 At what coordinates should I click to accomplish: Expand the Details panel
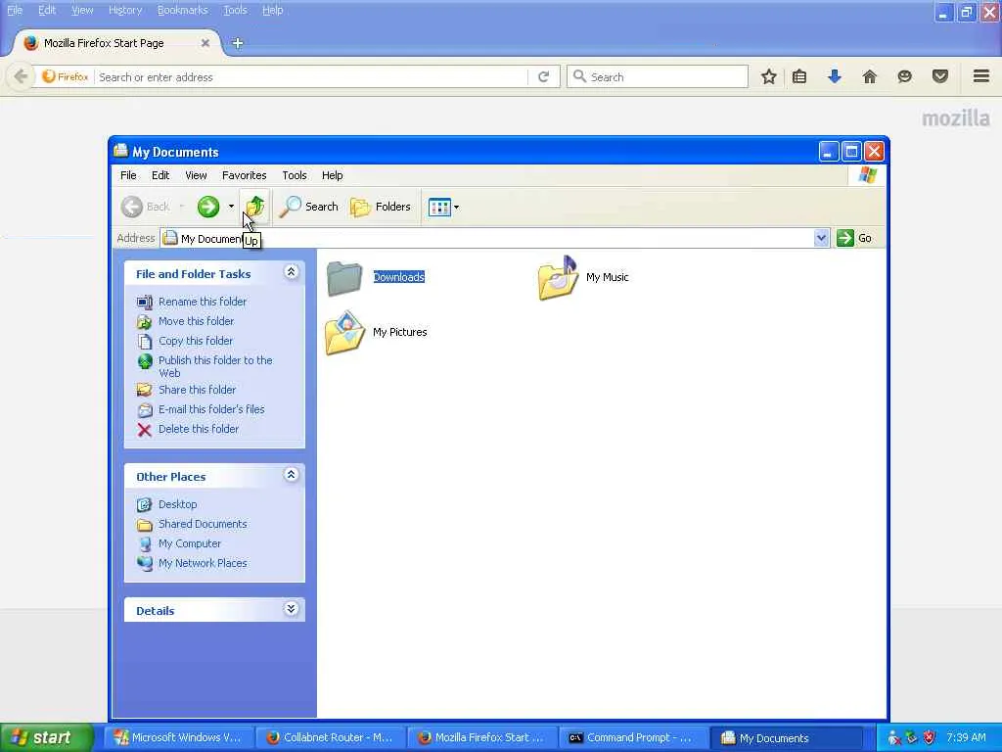291,609
